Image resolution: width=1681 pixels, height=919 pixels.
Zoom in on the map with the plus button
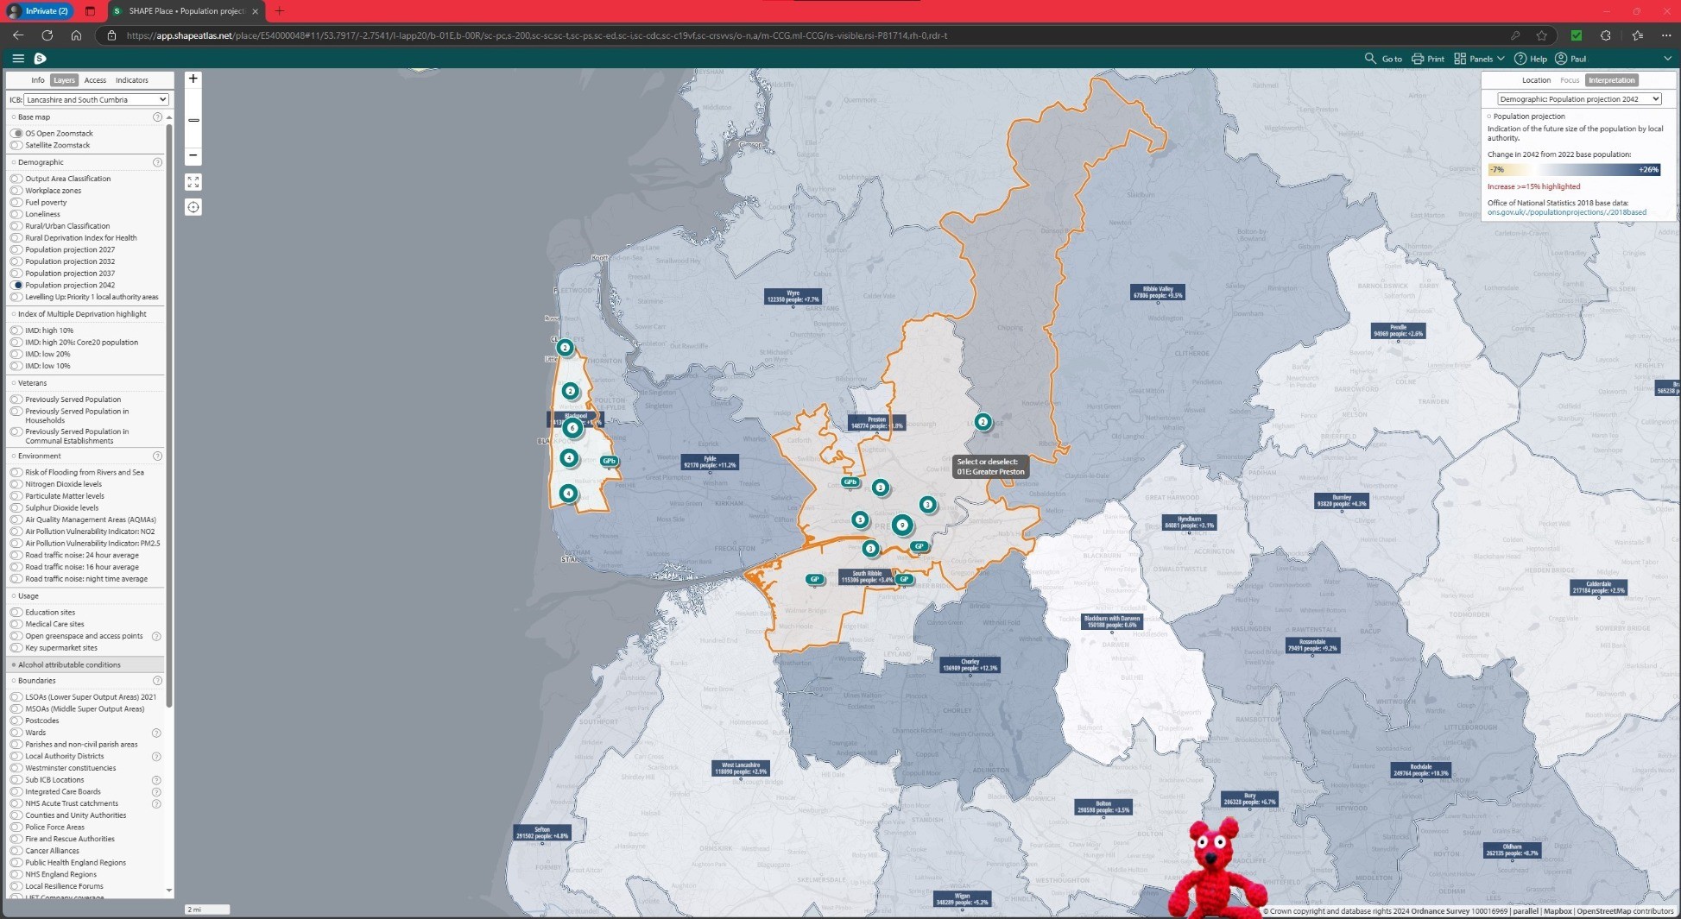point(193,79)
